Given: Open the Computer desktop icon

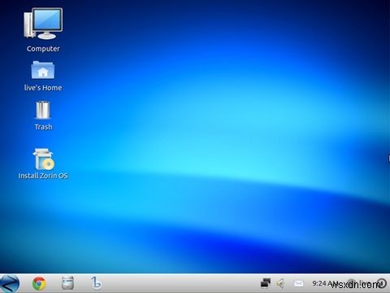Looking at the screenshot, I should click(43, 24).
